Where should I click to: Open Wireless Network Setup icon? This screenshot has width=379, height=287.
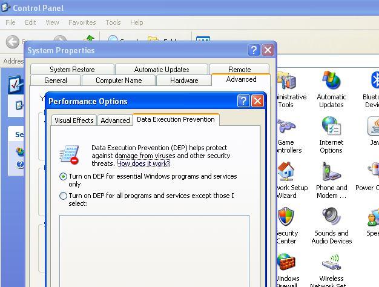(331, 270)
